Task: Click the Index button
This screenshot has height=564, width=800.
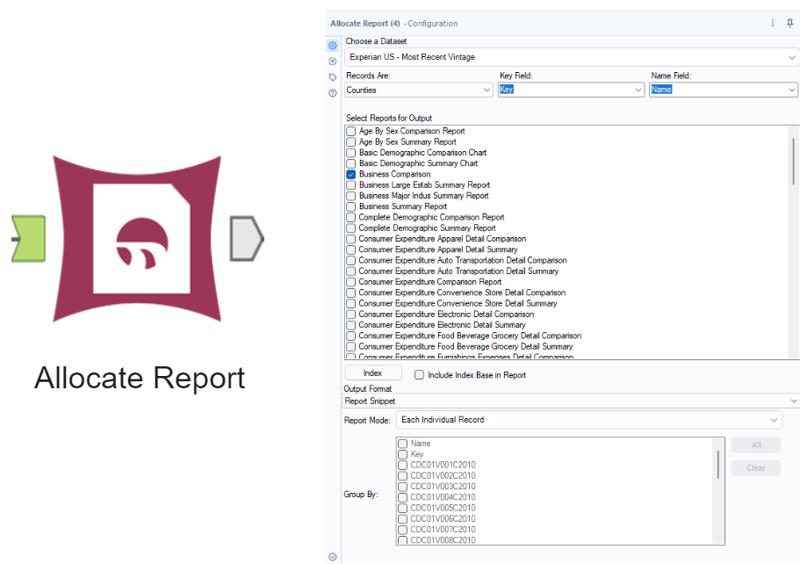Action: pos(373,373)
